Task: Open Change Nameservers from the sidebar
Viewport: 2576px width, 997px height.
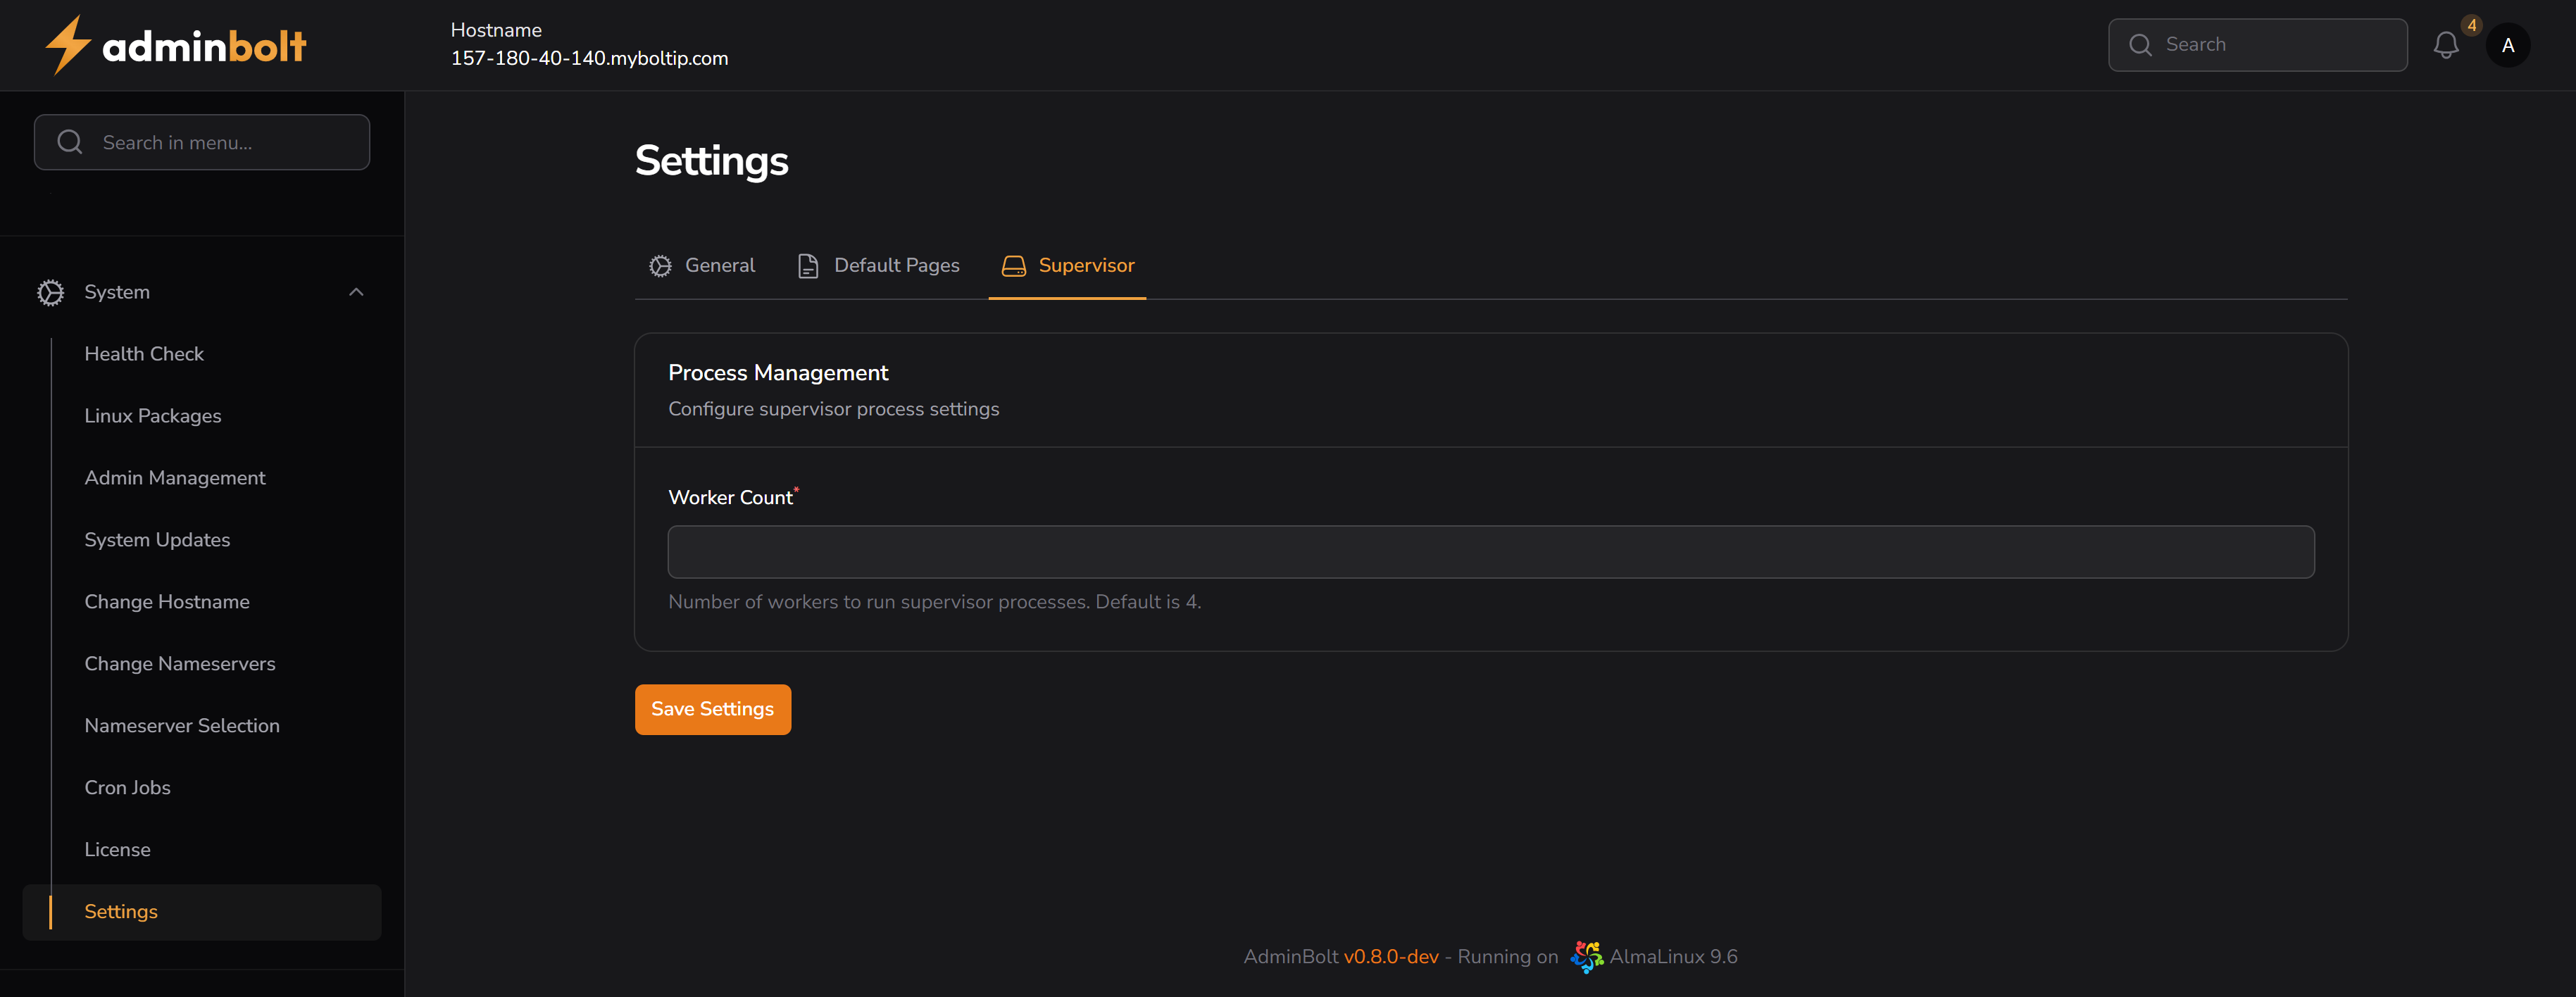Action: tap(180, 663)
